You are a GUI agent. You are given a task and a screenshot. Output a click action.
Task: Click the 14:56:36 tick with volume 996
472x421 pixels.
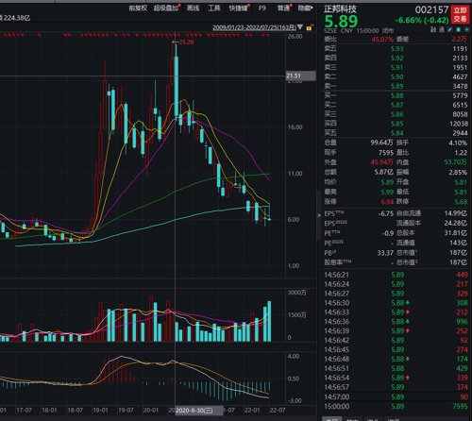point(396,322)
